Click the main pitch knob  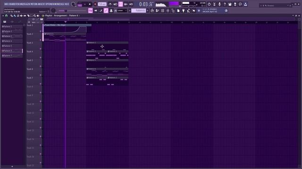click(x=53, y=11)
